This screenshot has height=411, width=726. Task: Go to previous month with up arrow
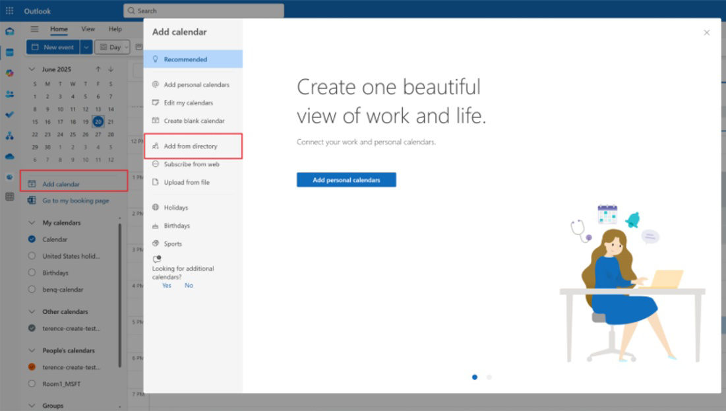click(x=98, y=69)
